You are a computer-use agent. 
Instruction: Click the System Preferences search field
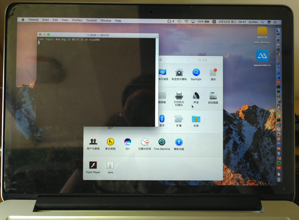coord(205,60)
